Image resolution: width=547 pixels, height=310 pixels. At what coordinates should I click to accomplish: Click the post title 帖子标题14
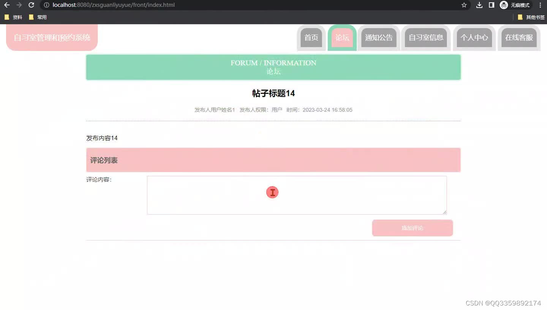pos(273,93)
